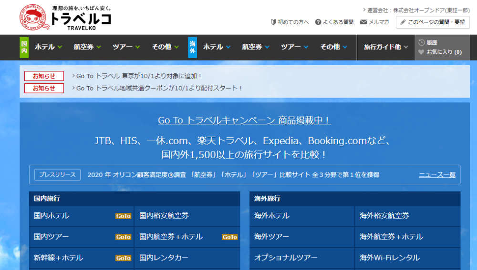Open the よくある質問 link
Viewport: 477px width, 270px height.
pos(338,22)
